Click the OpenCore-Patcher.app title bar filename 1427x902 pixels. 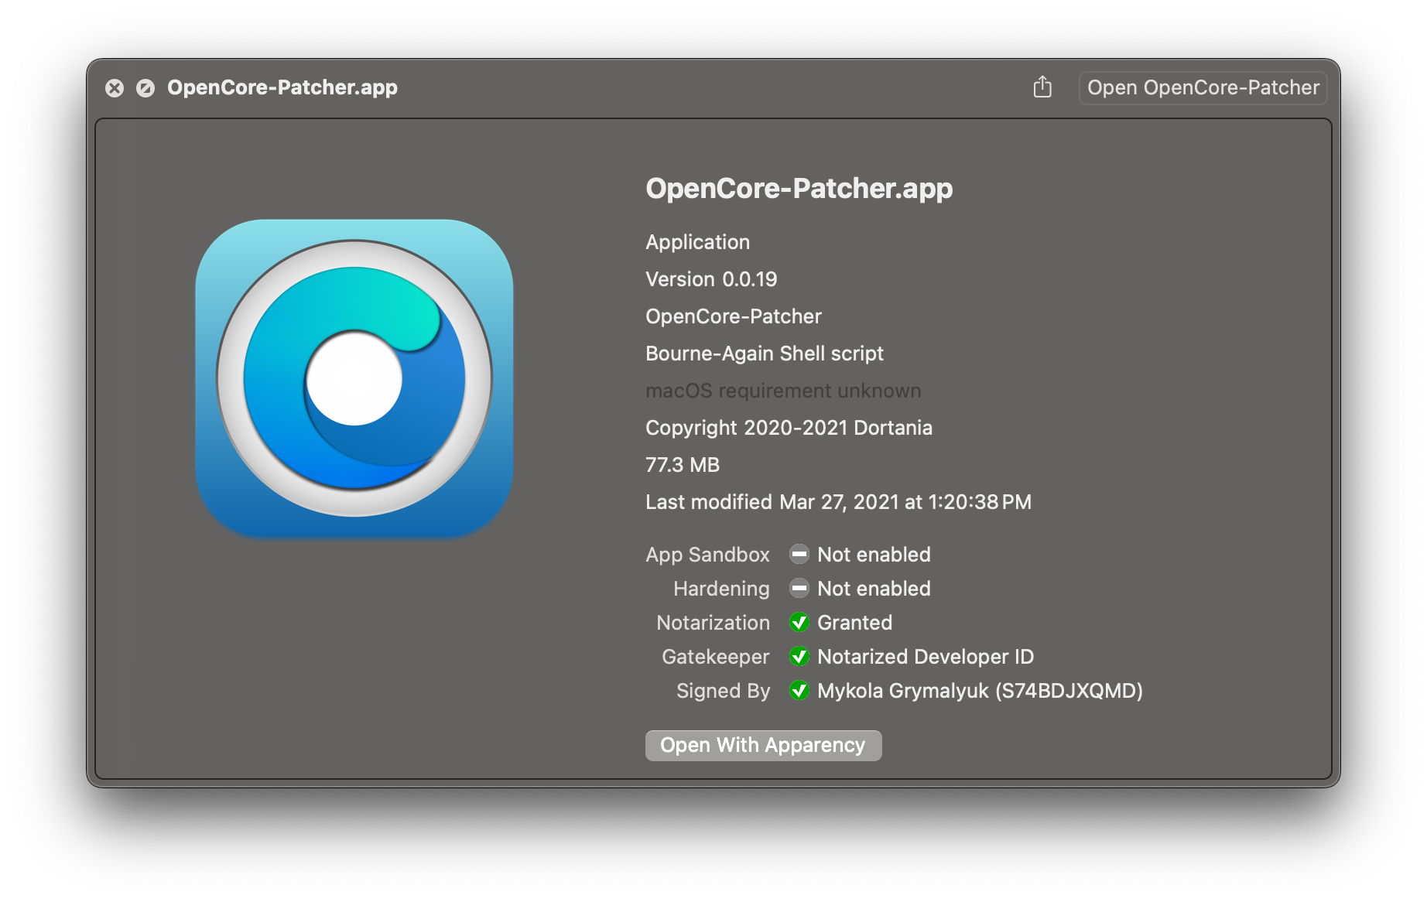tap(282, 87)
